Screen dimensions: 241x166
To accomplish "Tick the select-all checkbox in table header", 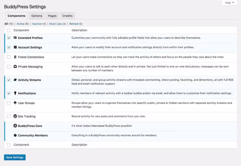I will [x=9, y=30].
